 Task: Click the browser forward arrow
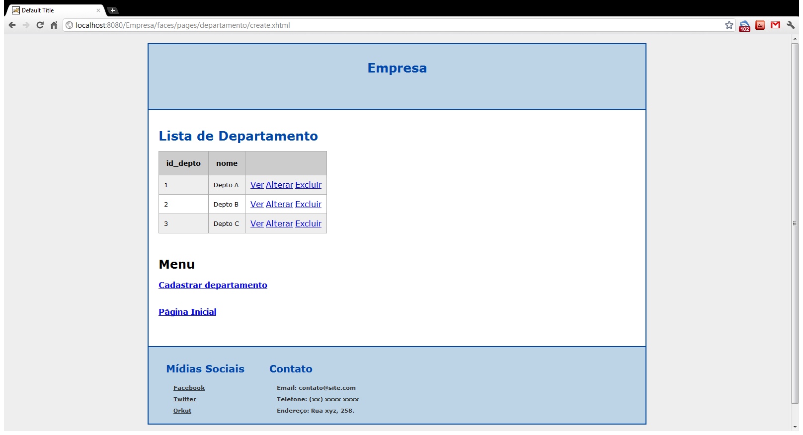[x=26, y=25]
